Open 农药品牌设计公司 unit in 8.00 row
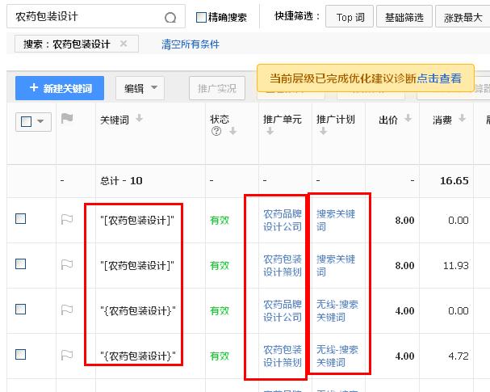 click(x=283, y=220)
